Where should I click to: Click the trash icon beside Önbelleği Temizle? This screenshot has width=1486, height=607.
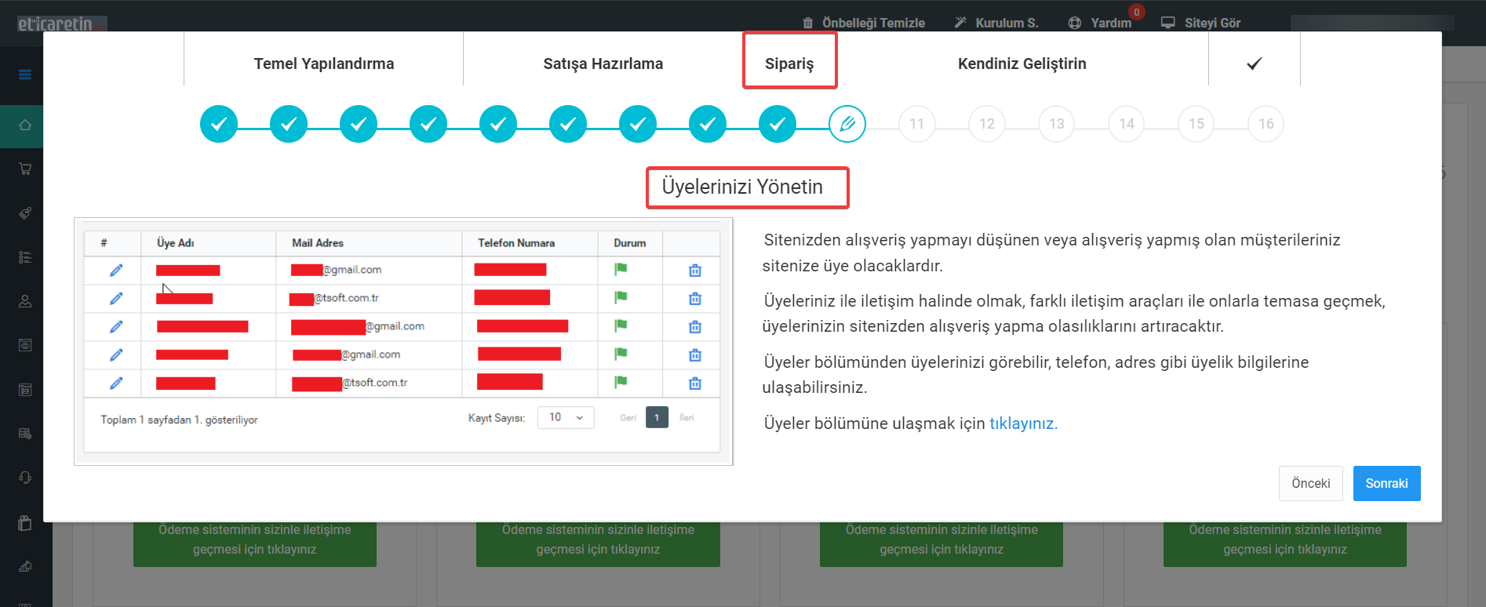[808, 23]
